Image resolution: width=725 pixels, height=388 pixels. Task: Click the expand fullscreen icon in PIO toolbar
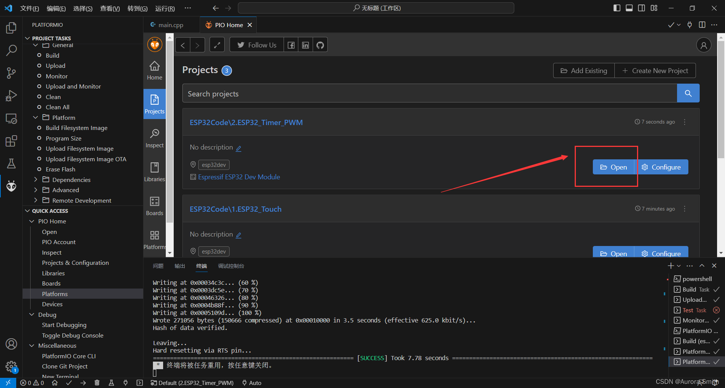[x=217, y=45]
